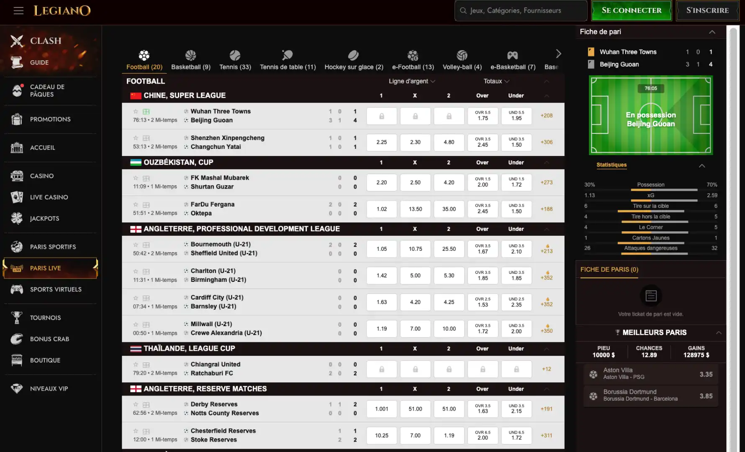This screenshot has width=745, height=452.
Task: Focus the games search field
Action: click(x=521, y=10)
